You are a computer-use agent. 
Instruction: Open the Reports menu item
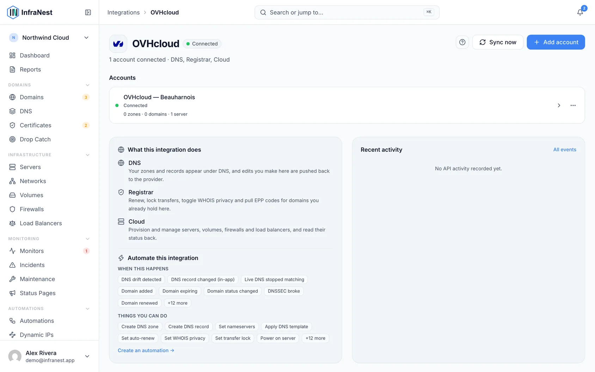49,69
